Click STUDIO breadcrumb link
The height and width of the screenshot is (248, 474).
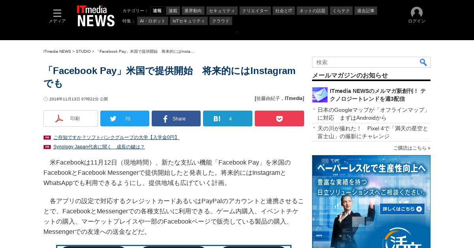(83, 52)
